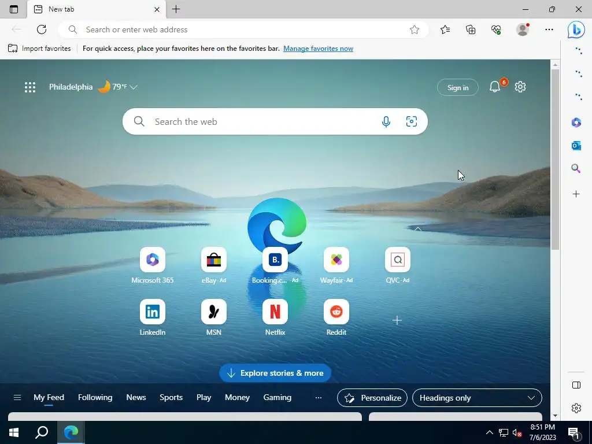
Task: Open Booking.com quick link tile
Action: click(x=275, y=265)
